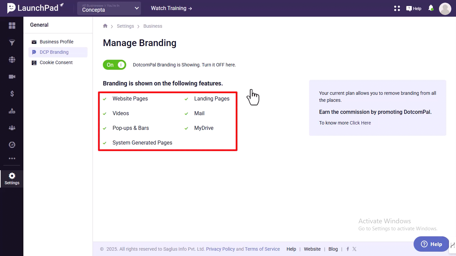Click Settings in the breadcrumb

click(x=125, y=26)
